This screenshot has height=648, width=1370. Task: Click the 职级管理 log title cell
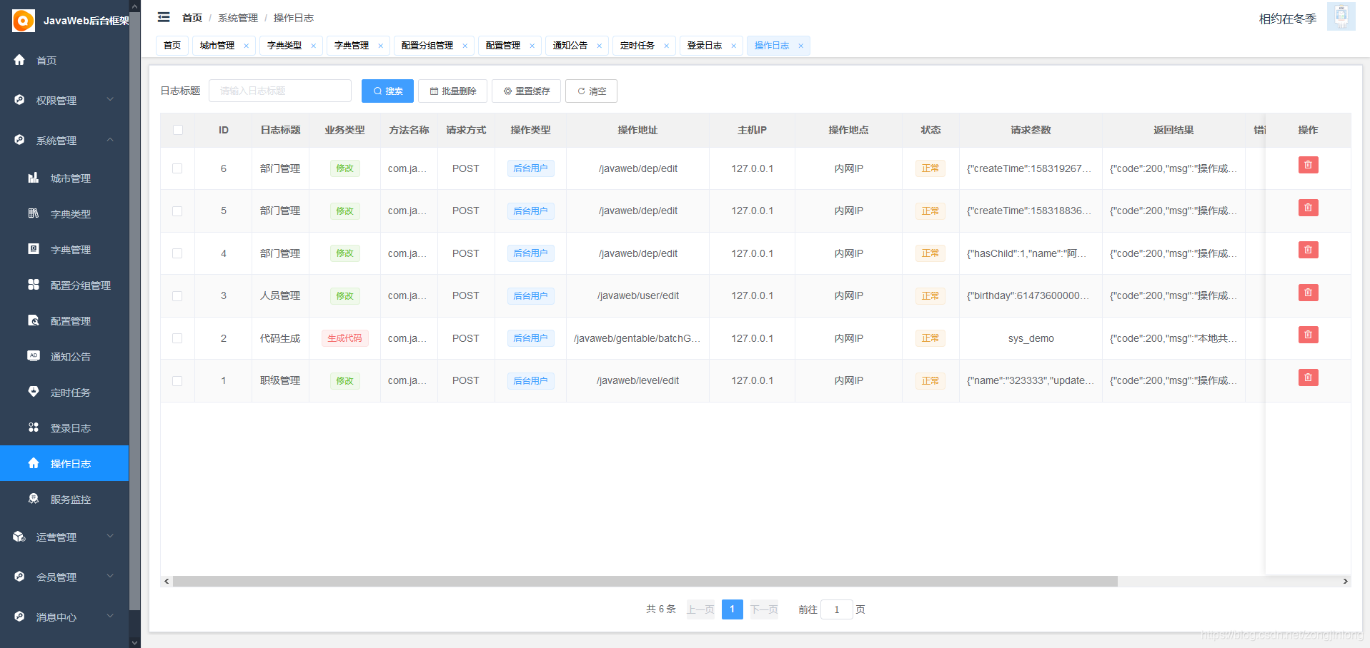coord(280,380)
